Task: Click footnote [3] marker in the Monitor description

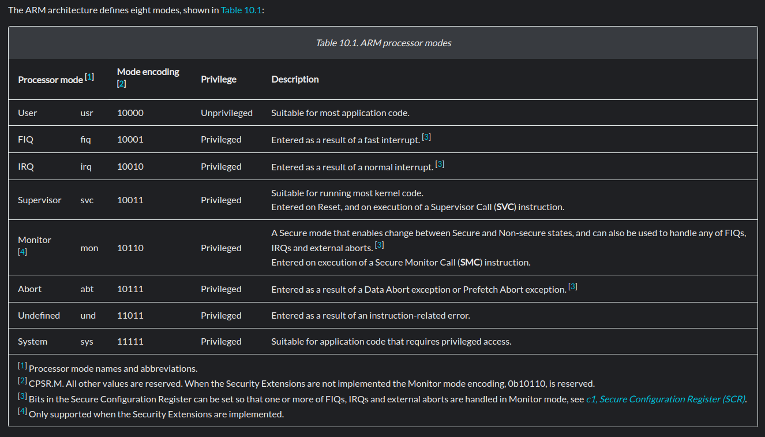Action: [379, 245]
